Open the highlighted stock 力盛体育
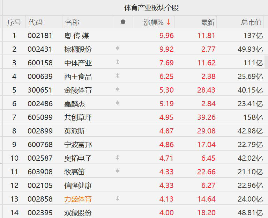The height and width of the screenshot is (218, 268). point(78,199)
